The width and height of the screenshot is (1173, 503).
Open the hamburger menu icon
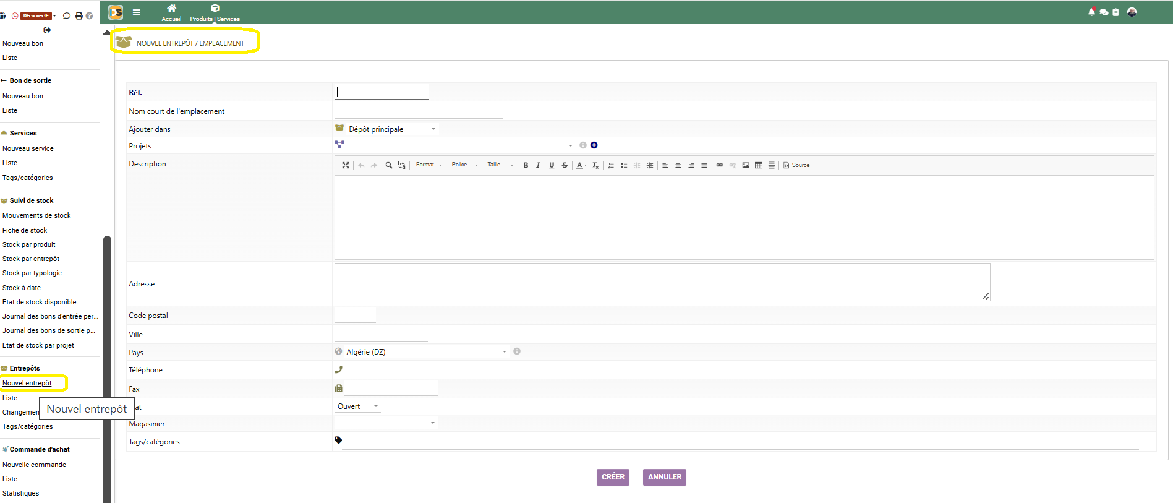(x=137, y=12)
